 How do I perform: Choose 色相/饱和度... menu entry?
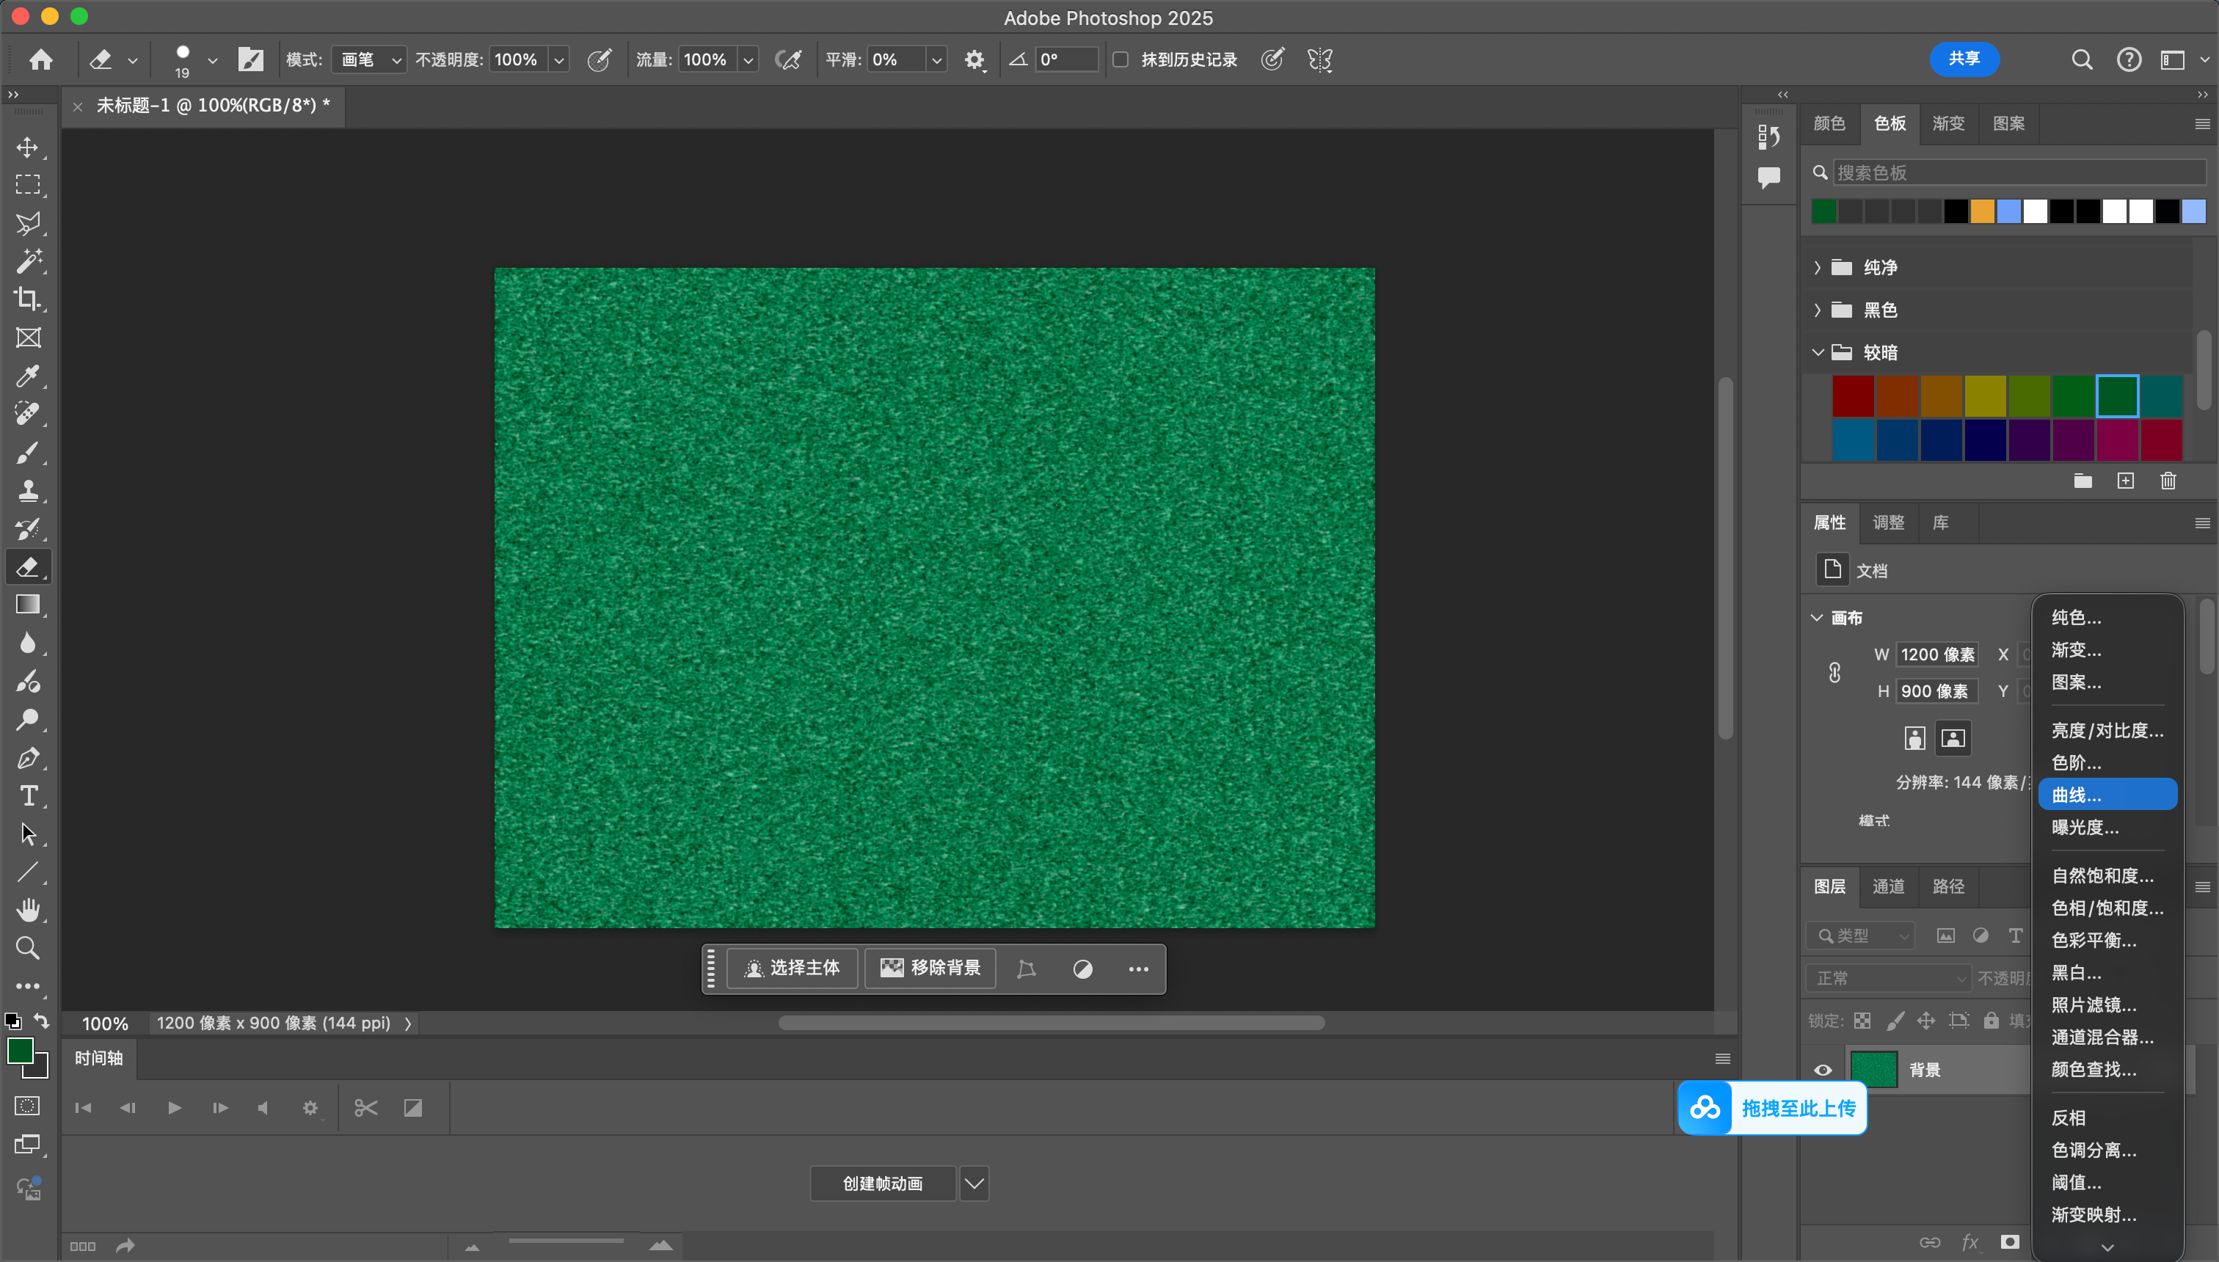click(x=2107, y=908)
